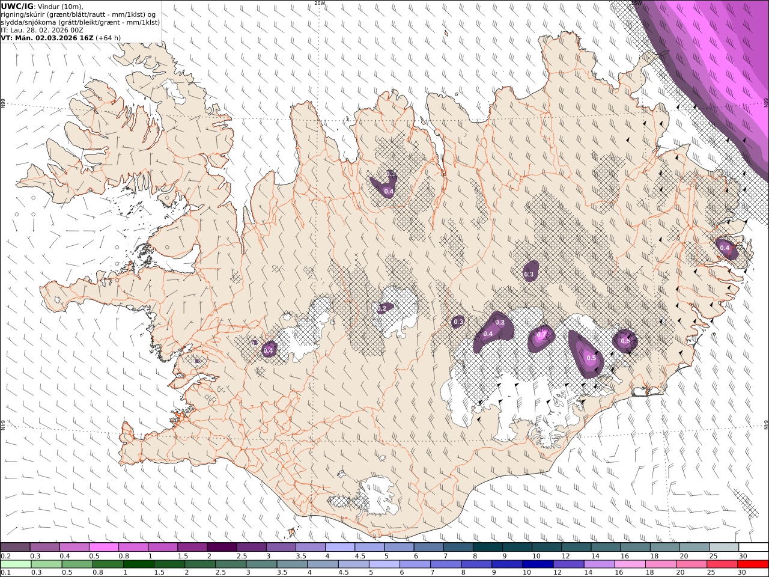Pick the 0.2 grey-purple swatch in the snow legend
This screenshot has height=577, width=769.
tap(15, 548)
